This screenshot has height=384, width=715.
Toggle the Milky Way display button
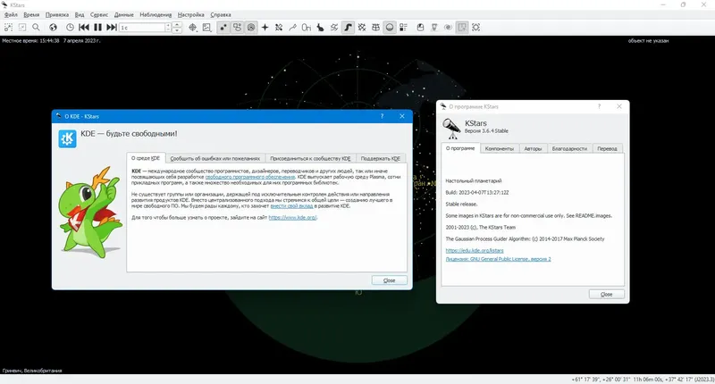click(348, 28)
